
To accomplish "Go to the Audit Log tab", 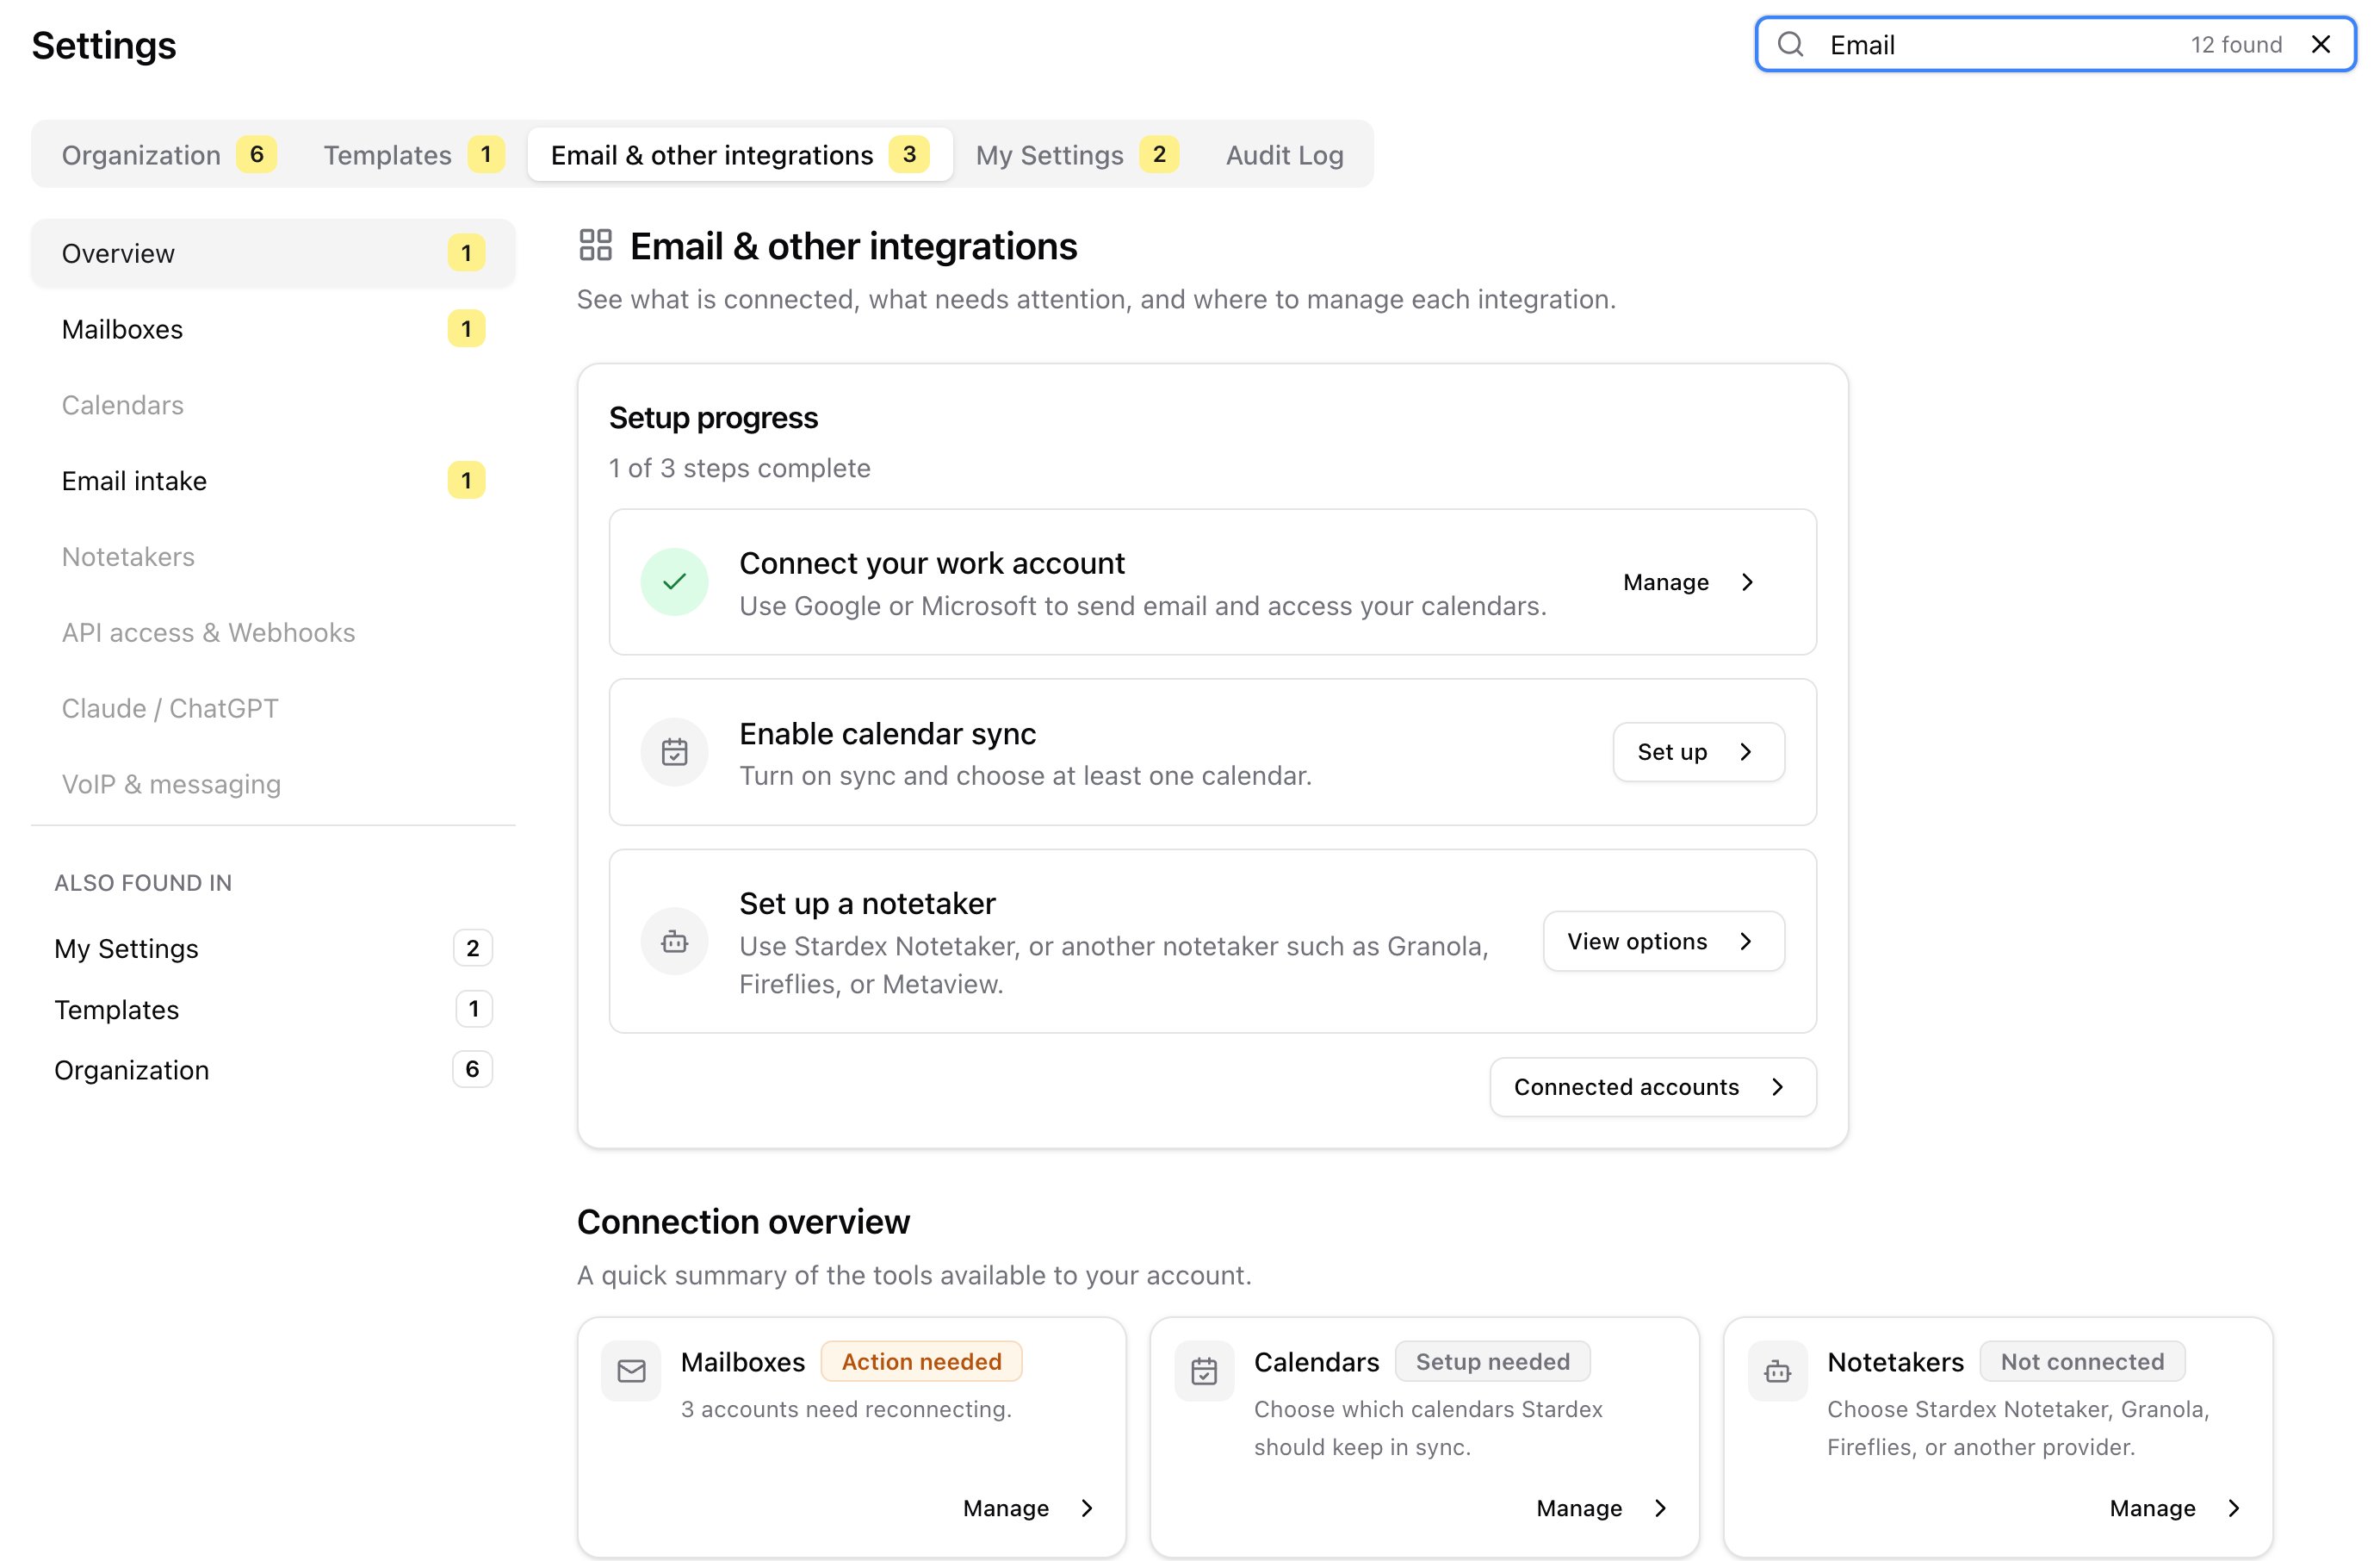I will pos(1284,155).
